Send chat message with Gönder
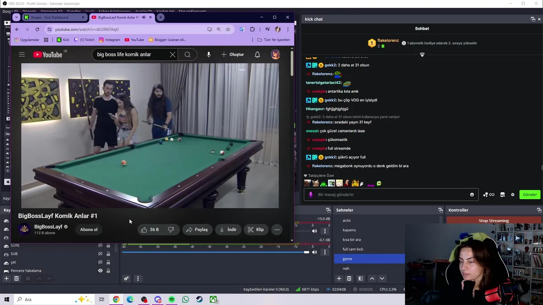The height and width of the screenshot is (305, 543). point(530,194)
